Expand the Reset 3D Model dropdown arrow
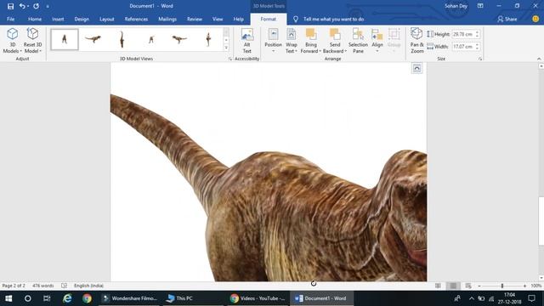 tap(40, 51)
